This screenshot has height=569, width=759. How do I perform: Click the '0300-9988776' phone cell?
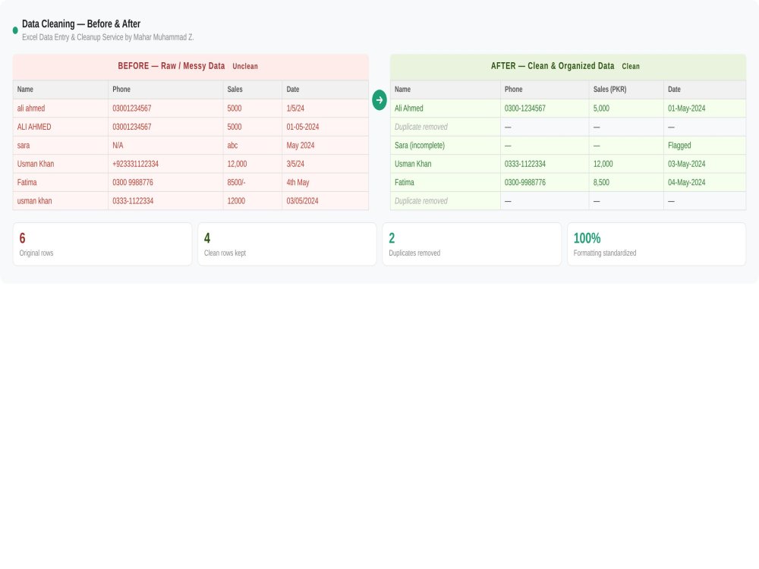[544, 182]
